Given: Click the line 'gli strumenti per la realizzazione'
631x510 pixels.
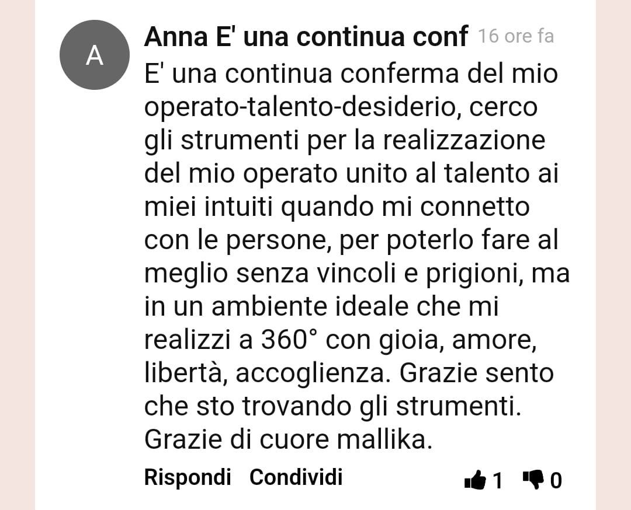Looking at the screenshot, I should point(345,141).
